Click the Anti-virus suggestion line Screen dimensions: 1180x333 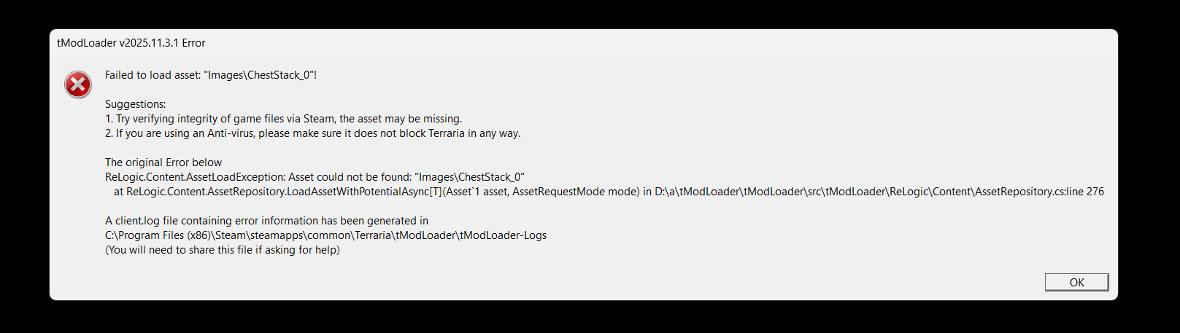click(x=312, y=133)
